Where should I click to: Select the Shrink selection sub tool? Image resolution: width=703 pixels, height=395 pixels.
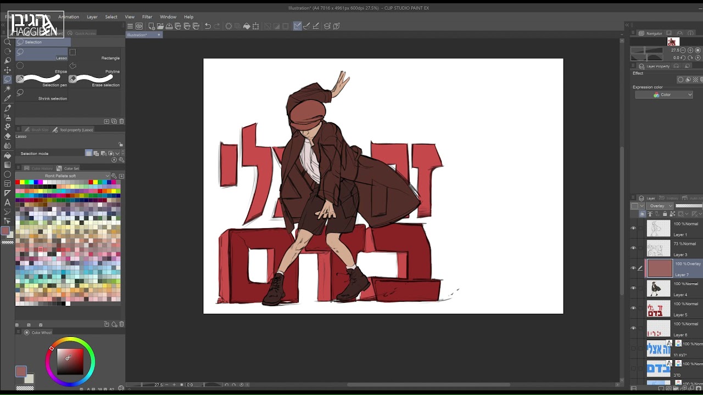(x=42, y=94)
